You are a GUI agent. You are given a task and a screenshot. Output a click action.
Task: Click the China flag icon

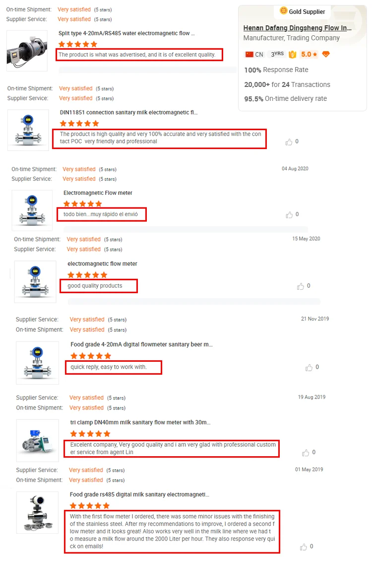pos(249,55)
